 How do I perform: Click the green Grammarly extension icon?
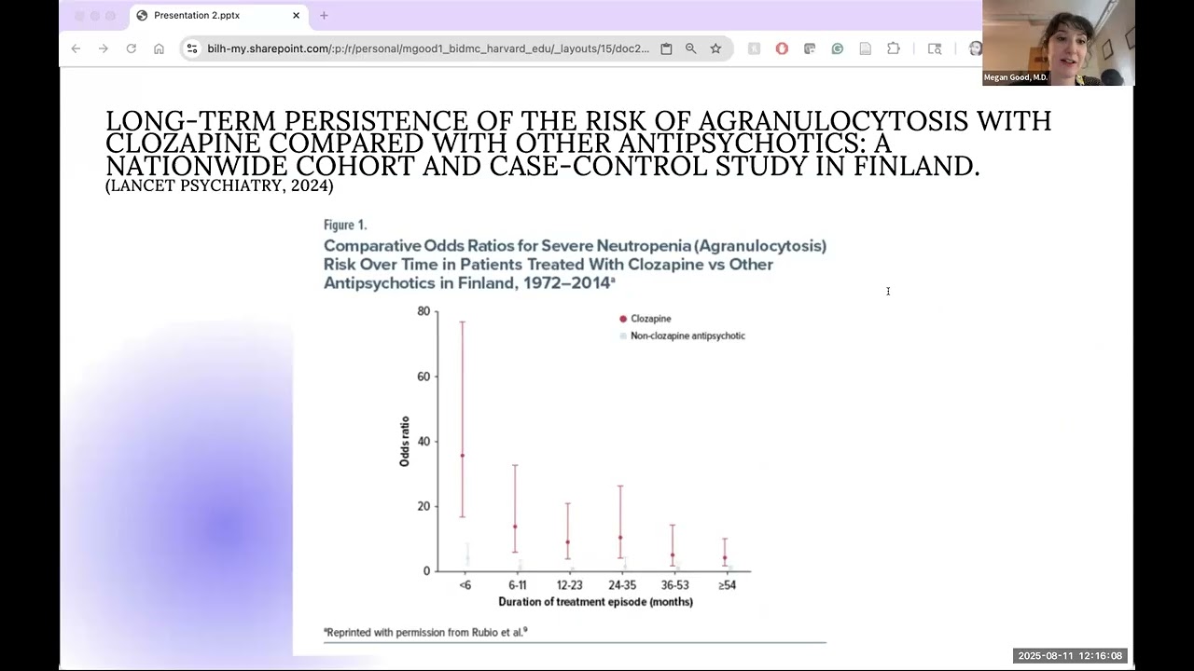(x=838, y=48)
